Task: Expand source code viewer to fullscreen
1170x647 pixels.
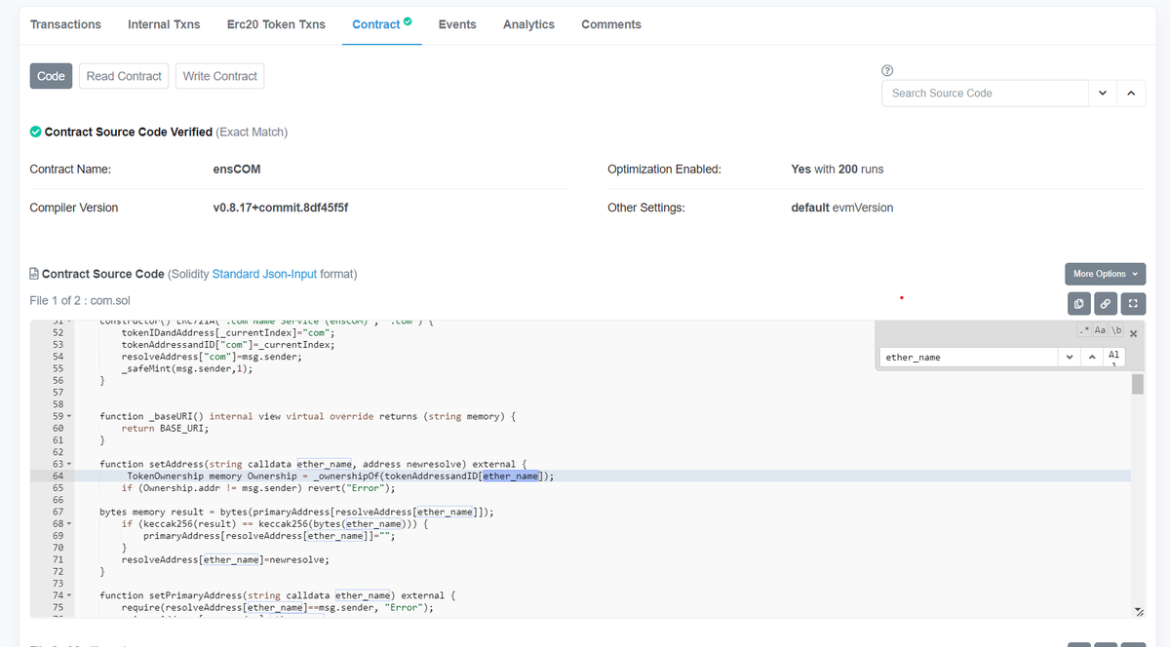Action: click(x=1132, y=303)
